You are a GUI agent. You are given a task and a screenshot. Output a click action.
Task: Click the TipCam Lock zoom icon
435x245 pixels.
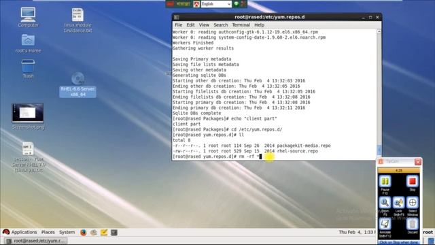point(399,203)
